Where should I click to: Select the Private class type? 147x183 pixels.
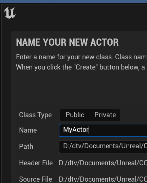(105, 115)
